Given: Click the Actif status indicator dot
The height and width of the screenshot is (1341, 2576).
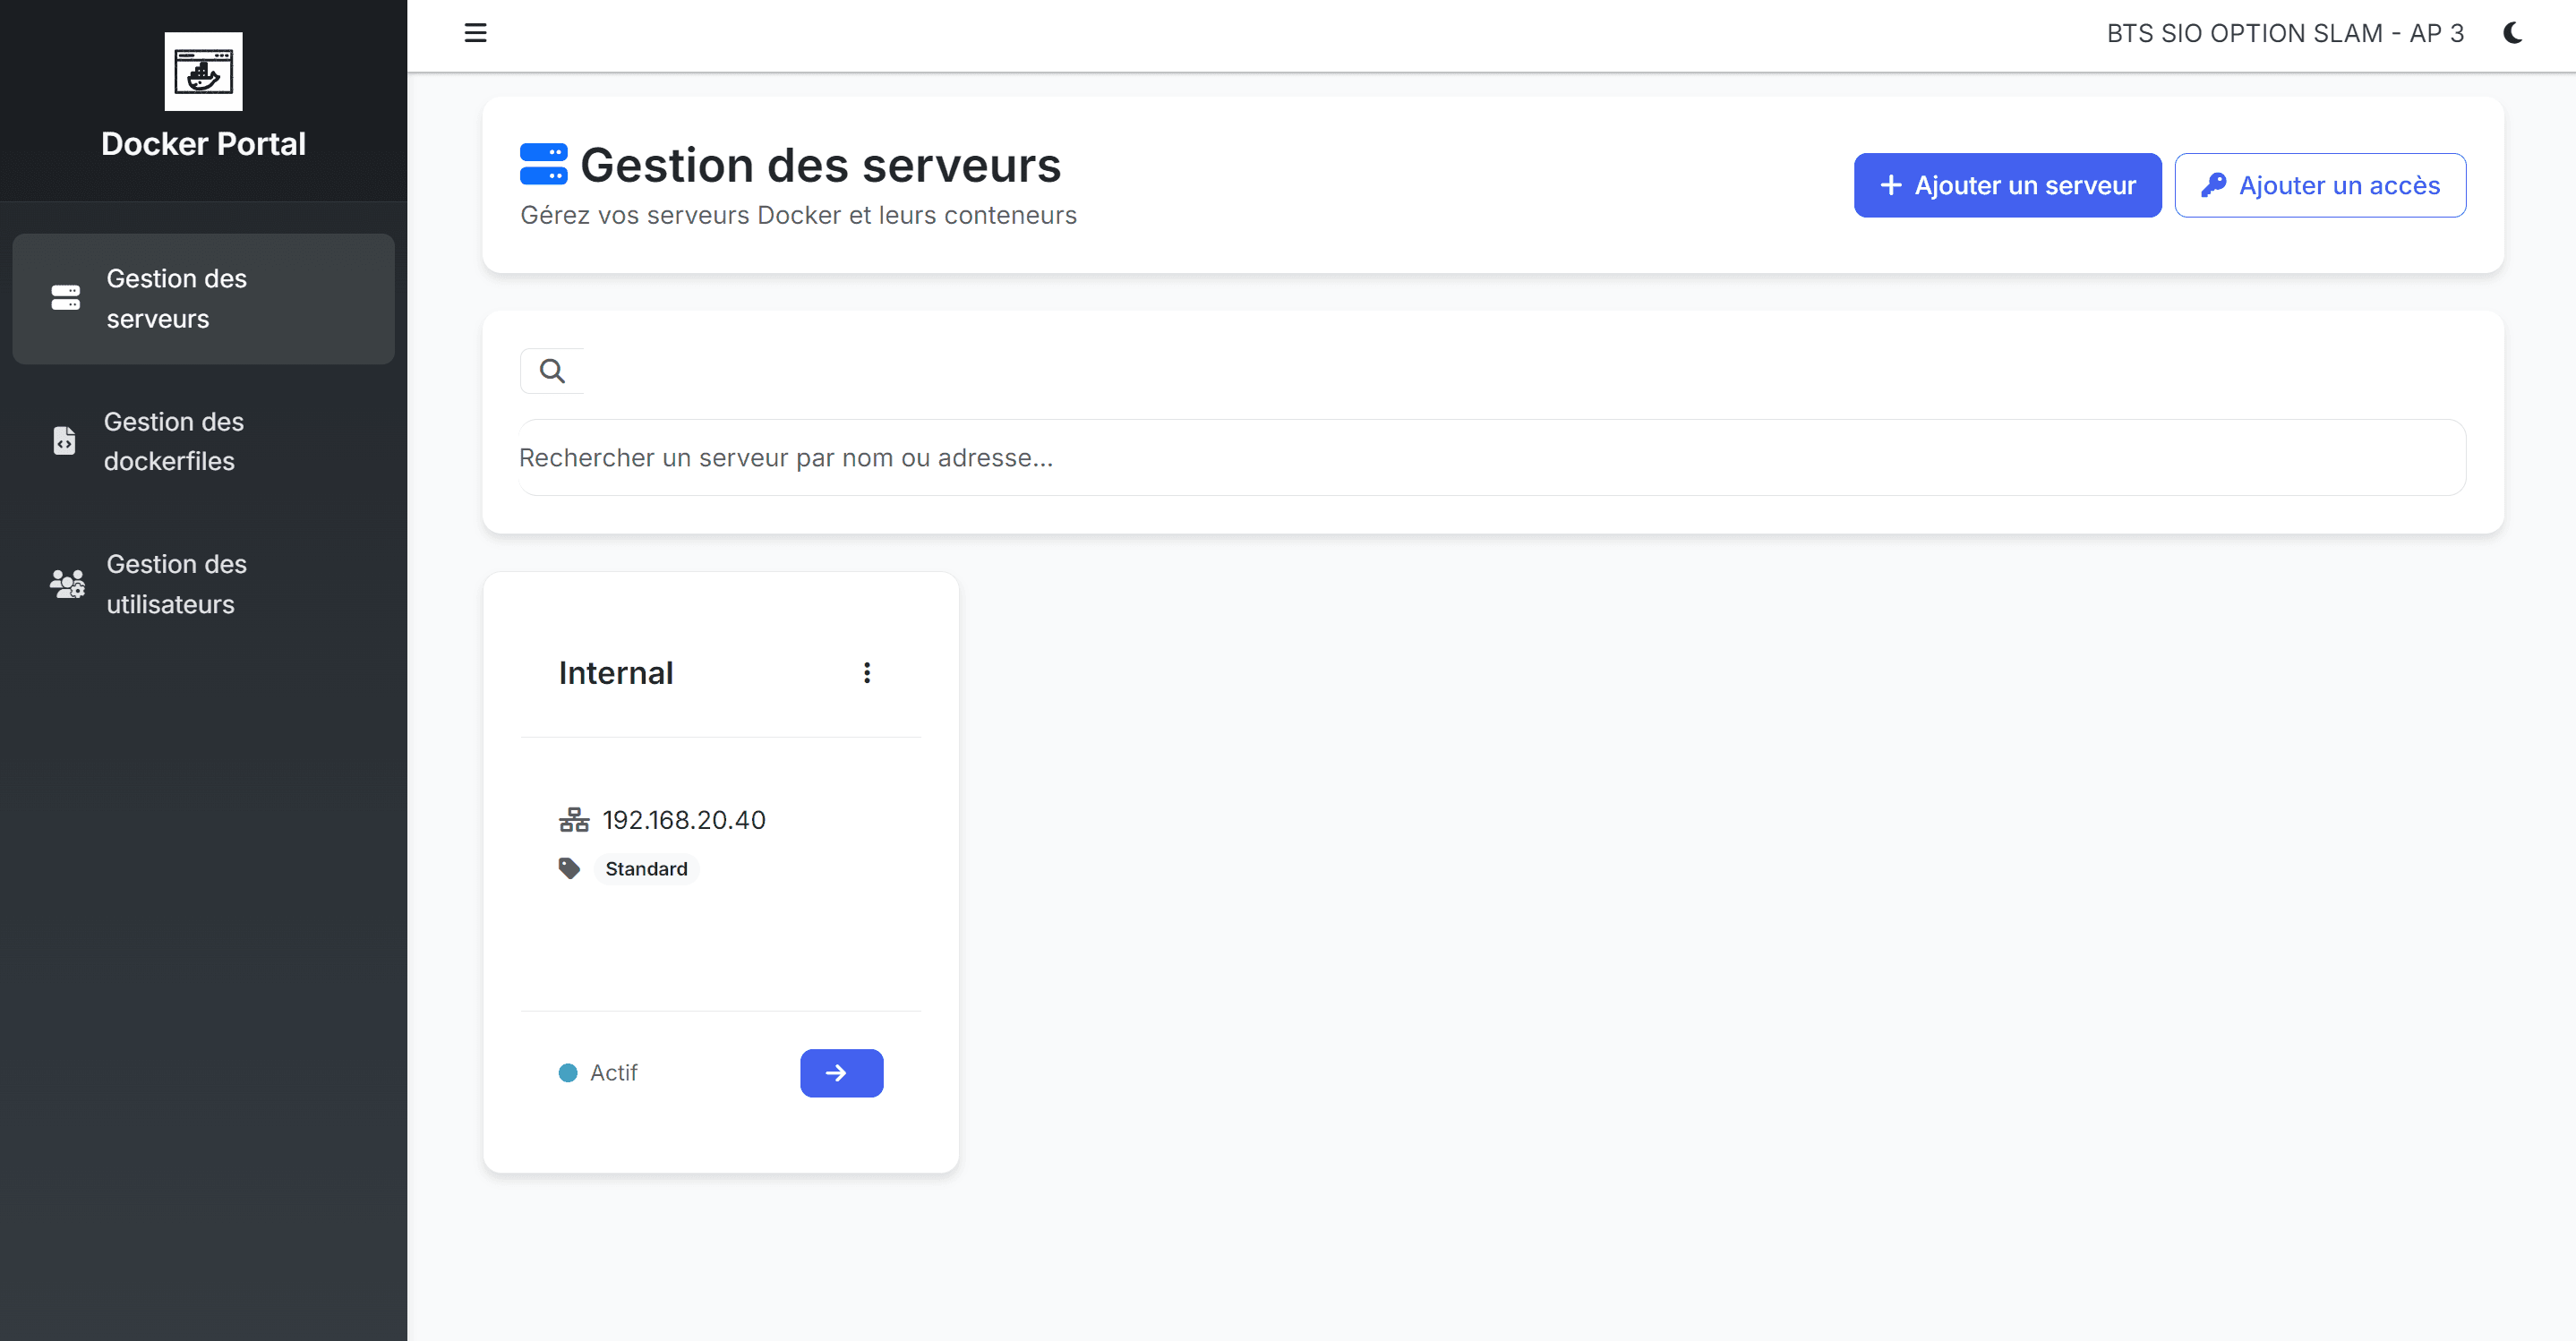Looking at the screenshot, I should [568, 1073].
